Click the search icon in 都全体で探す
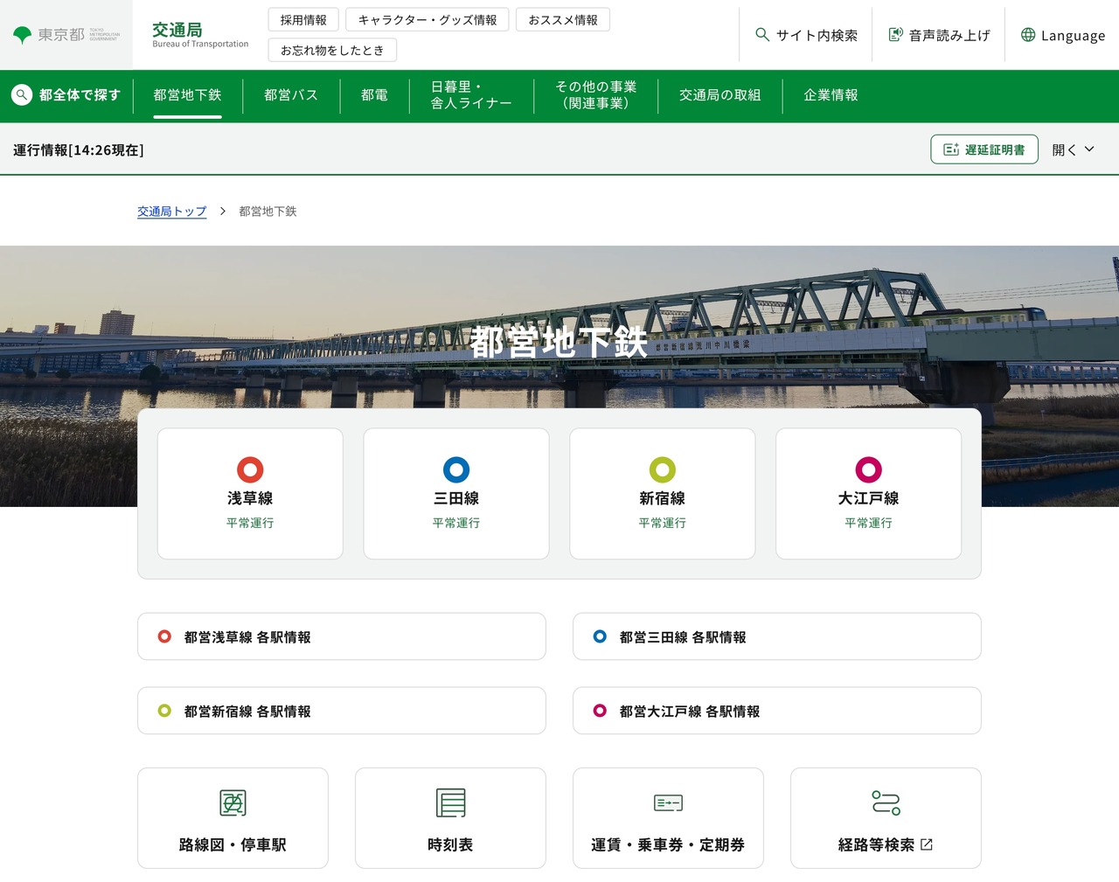Viewport: 1119px width, 882px height. click(22, 95)
